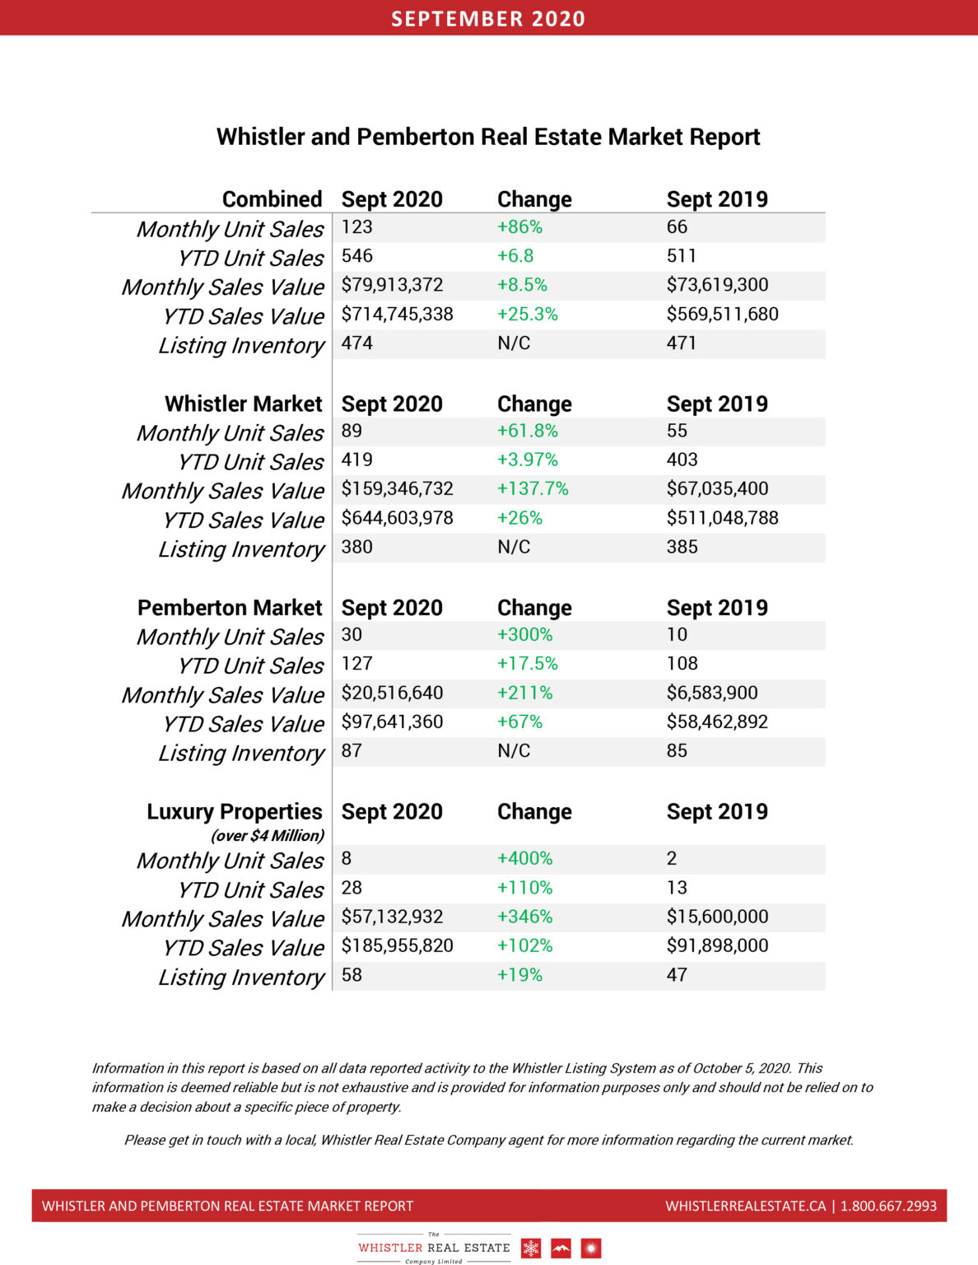Click the red mountain peaks icon
Image resolution: width=978 pixels, height=1265 pixels.
pos(561,1249)
